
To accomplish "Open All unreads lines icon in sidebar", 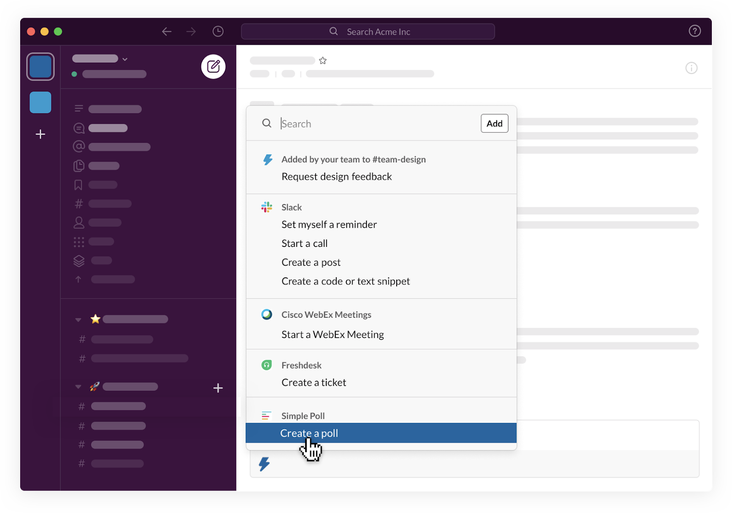I will 79,109.
